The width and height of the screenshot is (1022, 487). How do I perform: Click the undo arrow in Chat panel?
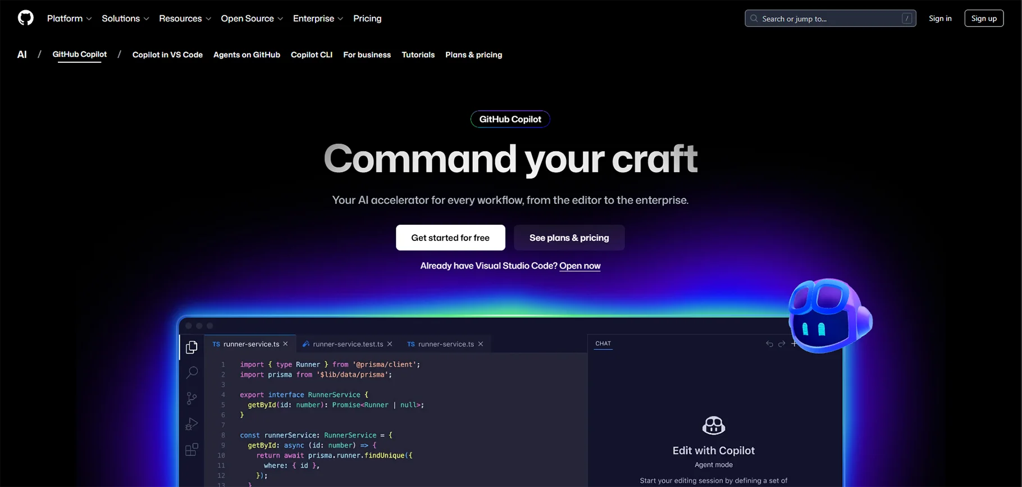pos(769,344)
